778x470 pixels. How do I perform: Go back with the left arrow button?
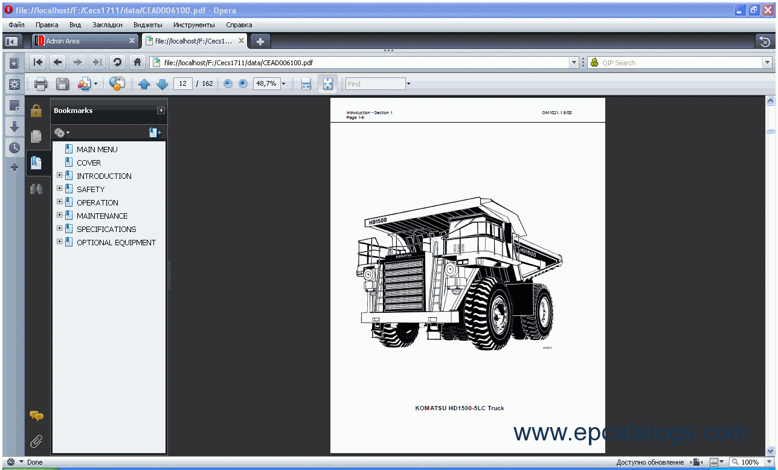(x=58, y=62)
